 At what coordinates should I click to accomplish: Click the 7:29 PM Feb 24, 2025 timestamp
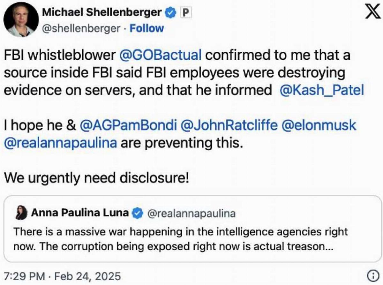[x=62, y=276]
